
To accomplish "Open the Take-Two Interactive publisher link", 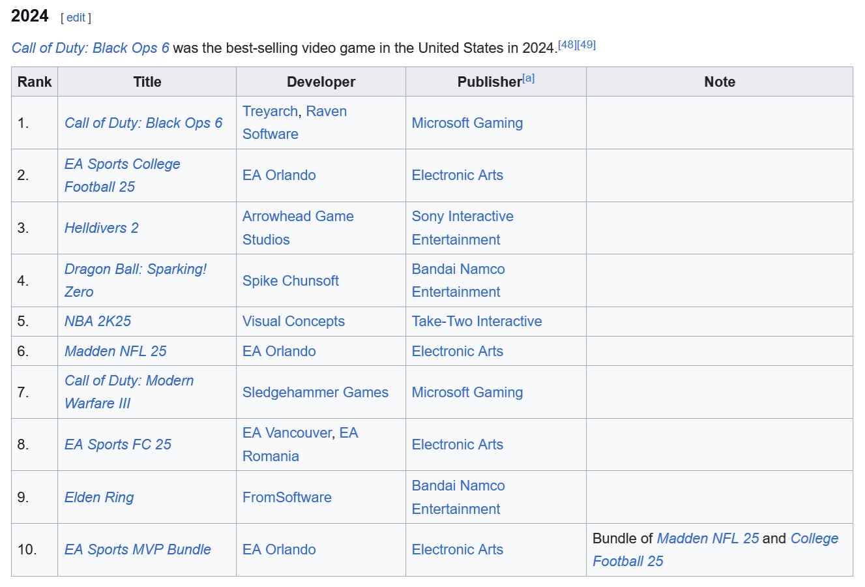I will click(477, 322).
